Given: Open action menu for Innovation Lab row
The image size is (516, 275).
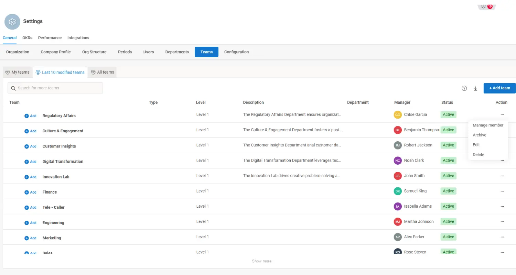Looking at the screenshot, I should click(502, 176).
